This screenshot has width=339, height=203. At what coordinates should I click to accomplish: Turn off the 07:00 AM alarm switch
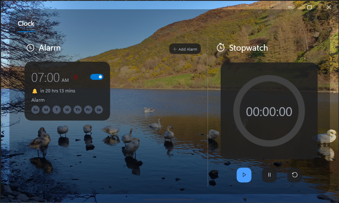(x=97, y=77)
